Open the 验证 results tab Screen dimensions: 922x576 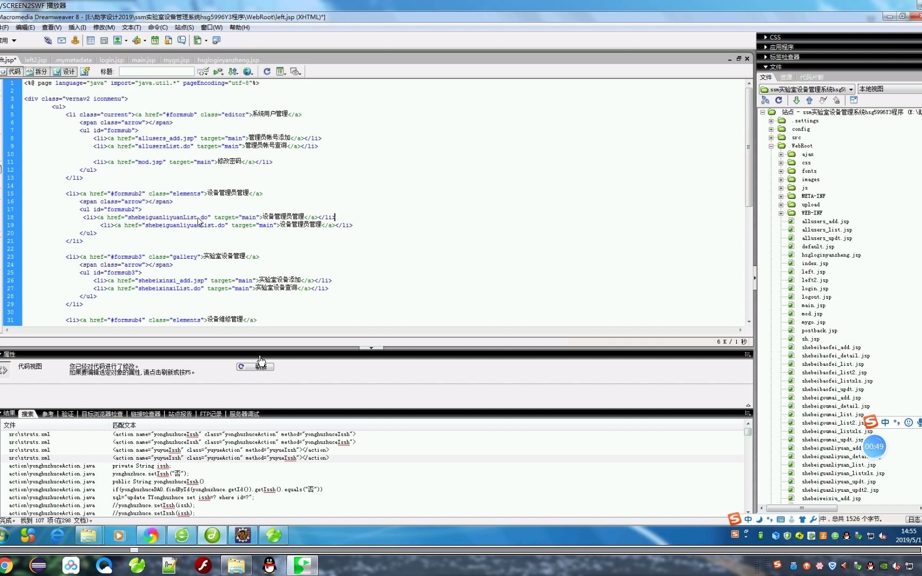(68, 414)
